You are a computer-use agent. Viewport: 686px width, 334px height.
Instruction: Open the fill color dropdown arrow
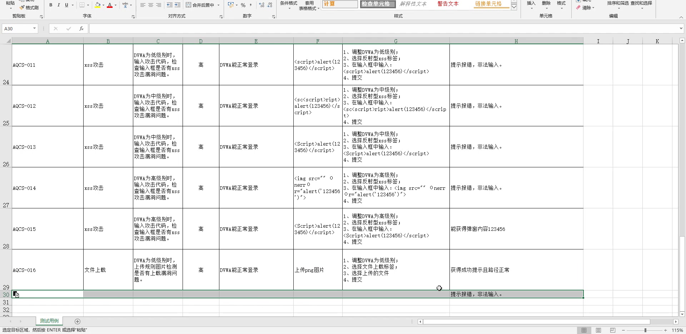click(103, 5)
